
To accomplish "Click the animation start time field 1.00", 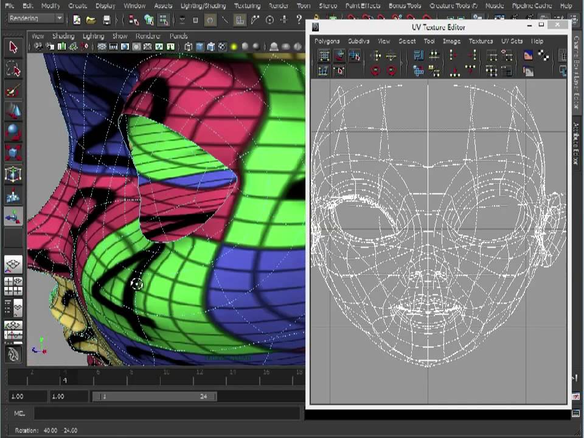I will (27, 396).
